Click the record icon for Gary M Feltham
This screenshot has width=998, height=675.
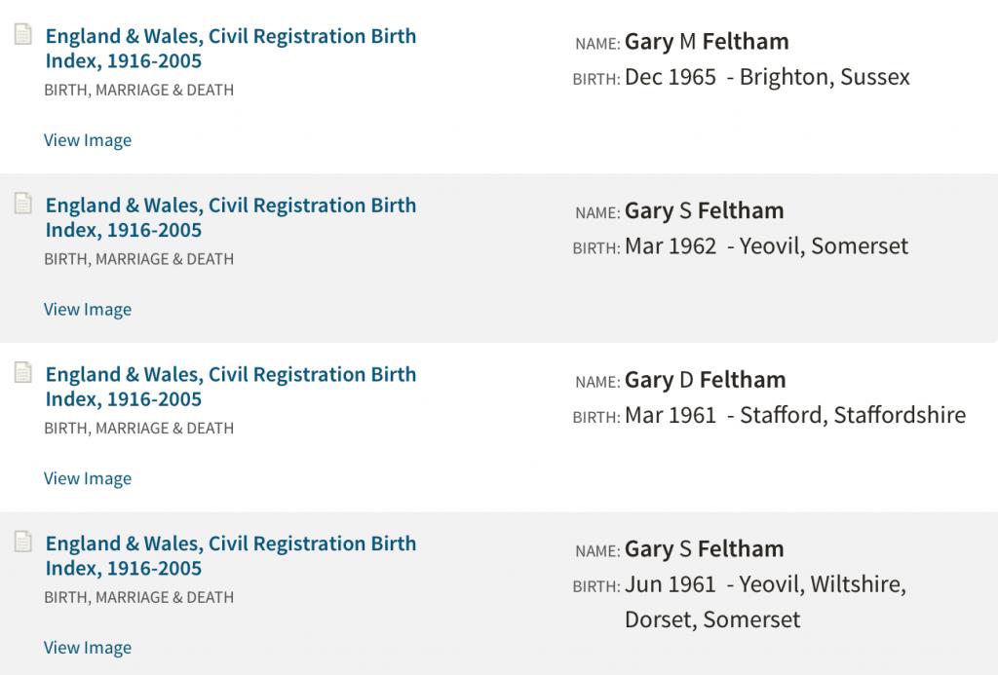tap(22, 35)
